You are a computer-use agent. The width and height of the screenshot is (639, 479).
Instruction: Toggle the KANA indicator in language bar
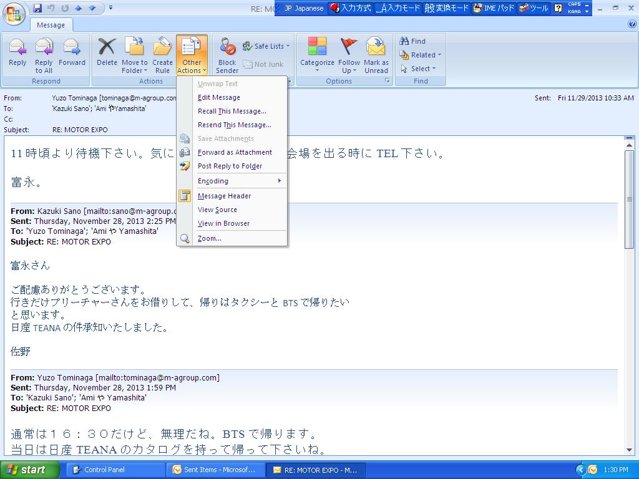[574, 12]
